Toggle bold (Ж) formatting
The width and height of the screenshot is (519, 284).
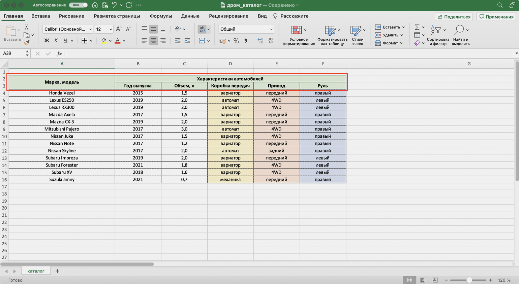coord(47,41)
